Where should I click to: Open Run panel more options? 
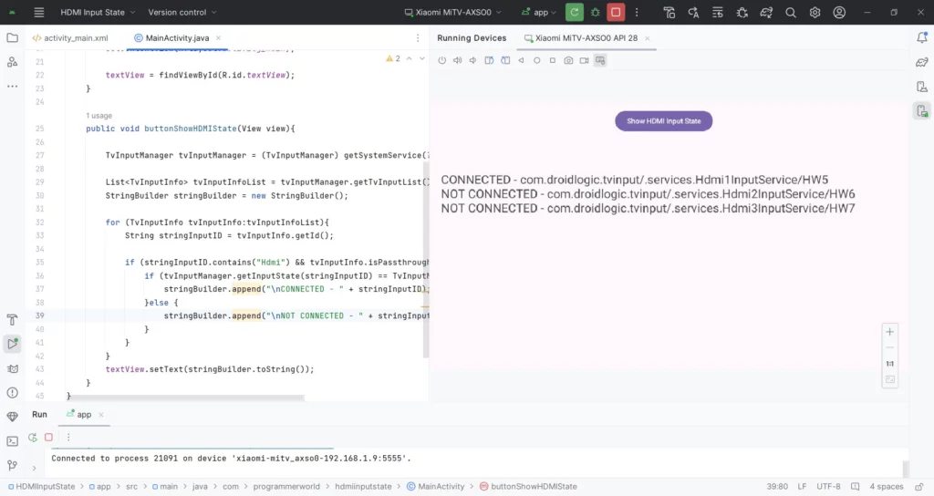(x=68, y=437)
